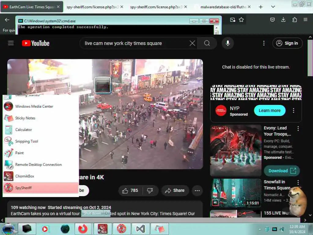Screen dimensions: 313x235
Task: Open Evony sponsored thumbnail
Action: click(x=236, y=150)
